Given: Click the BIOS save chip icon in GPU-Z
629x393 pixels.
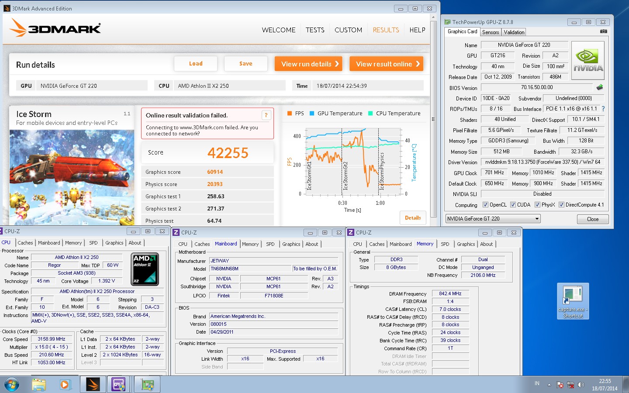Looking at the screenshot, I should [x=600, y=87].
